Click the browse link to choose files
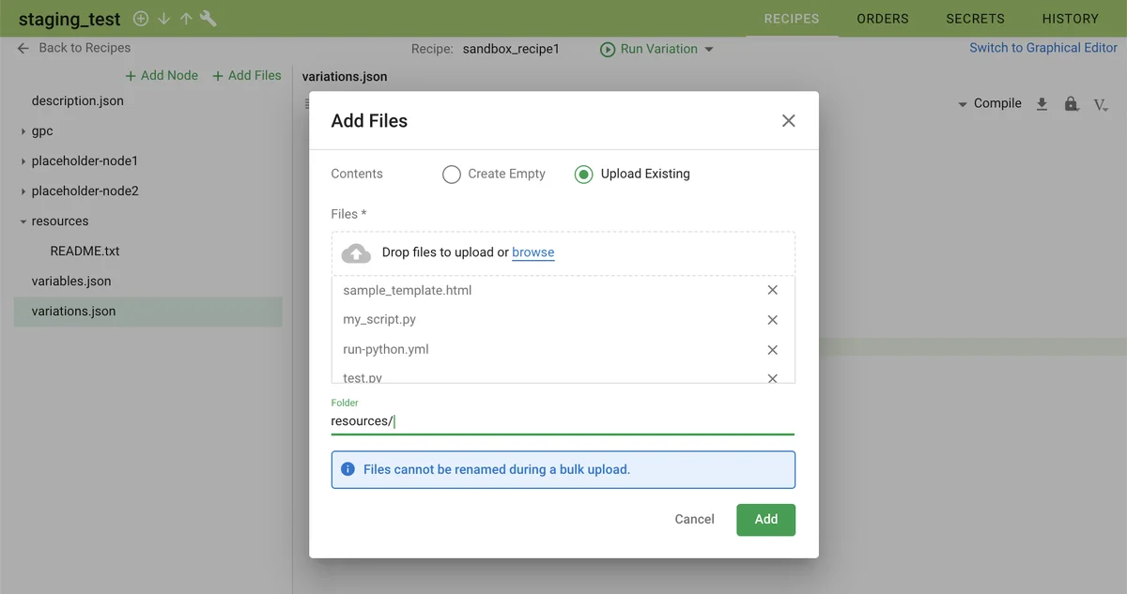Screen dimensions: 1127x594 533,251
